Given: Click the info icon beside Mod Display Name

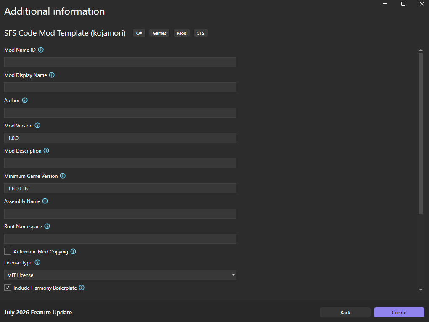Looking at the screenshot, I should click(52, 75).
